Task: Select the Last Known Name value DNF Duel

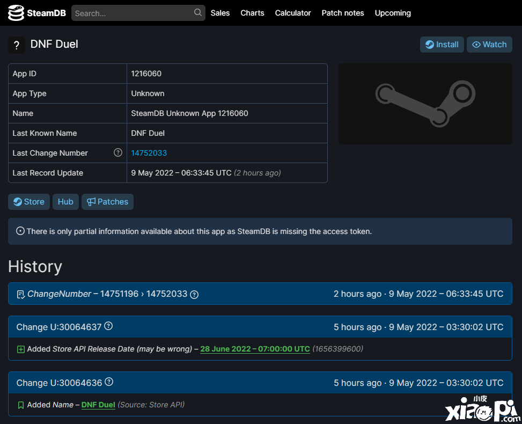Action: click(148, 133)
